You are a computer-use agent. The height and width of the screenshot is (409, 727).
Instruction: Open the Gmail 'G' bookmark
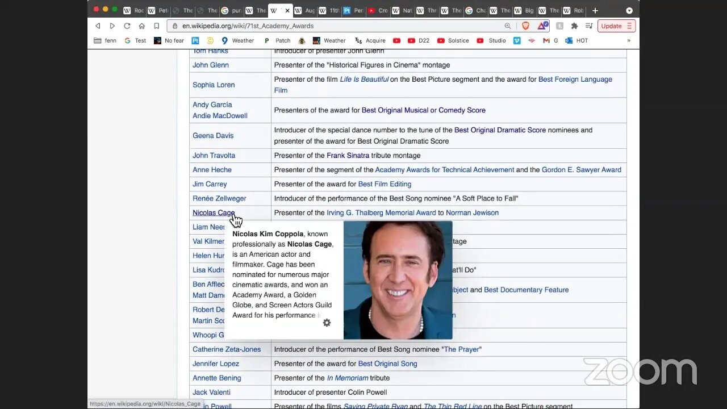(550, 40)
